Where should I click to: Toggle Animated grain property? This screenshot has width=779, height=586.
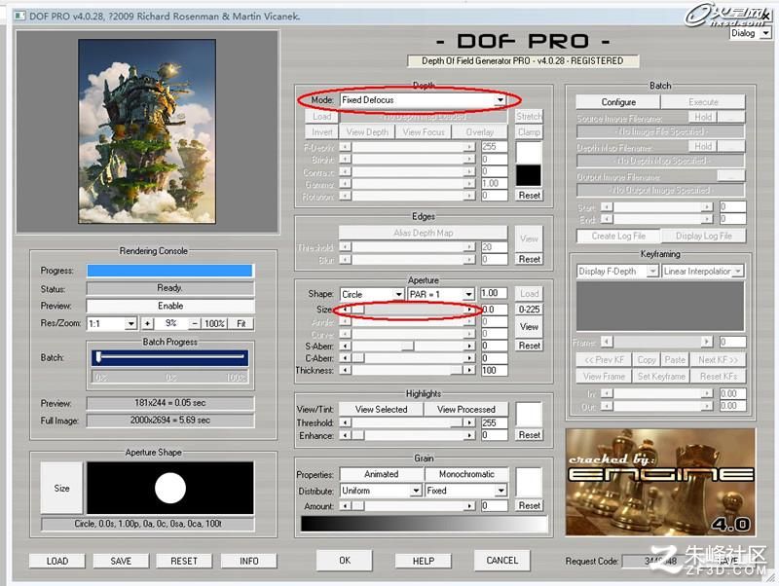(382, 474)
